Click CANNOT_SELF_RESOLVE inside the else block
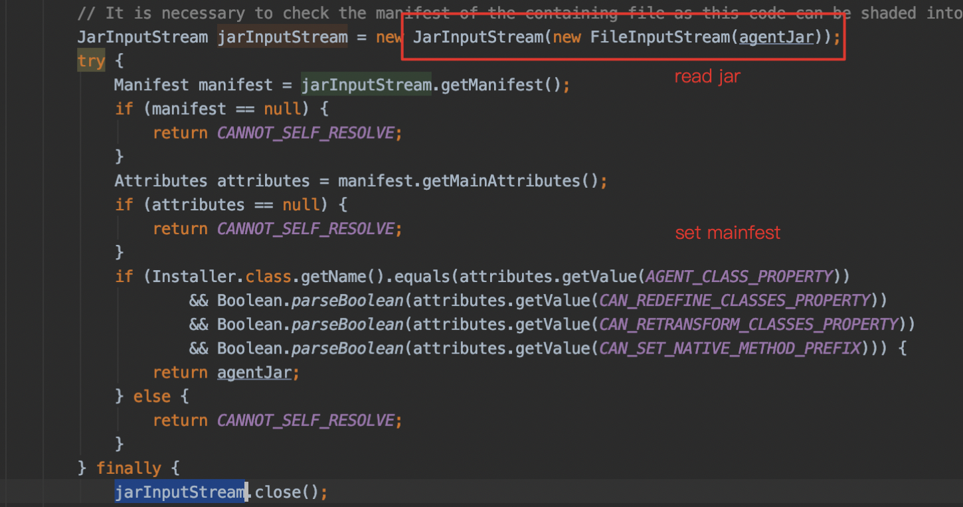Screen dimensions: 963x507 tap(306, 420)
